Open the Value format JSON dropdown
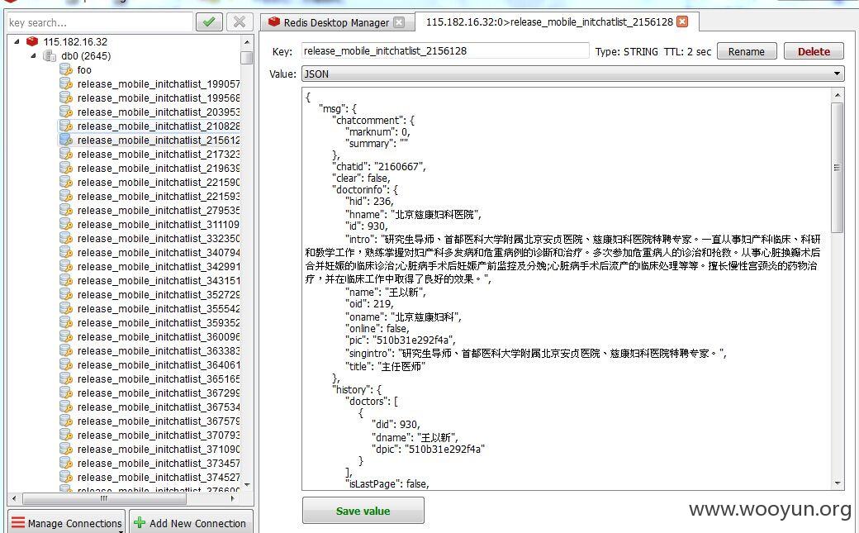This screenshot has width=859, height=533. tap(572, 74)
